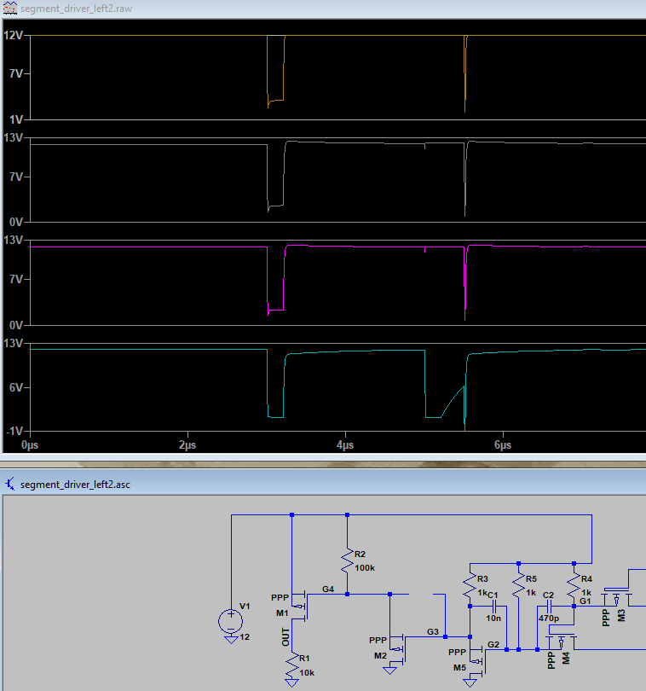Image resolution: width=646 pixels, height=691 pixels.
Task: Select capacitor C2 symbol
Action: [549, 607]
